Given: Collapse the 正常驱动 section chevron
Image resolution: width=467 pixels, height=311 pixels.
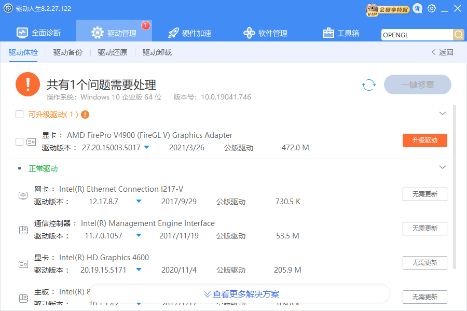Looking at the screenshot, I should point(443,167).
